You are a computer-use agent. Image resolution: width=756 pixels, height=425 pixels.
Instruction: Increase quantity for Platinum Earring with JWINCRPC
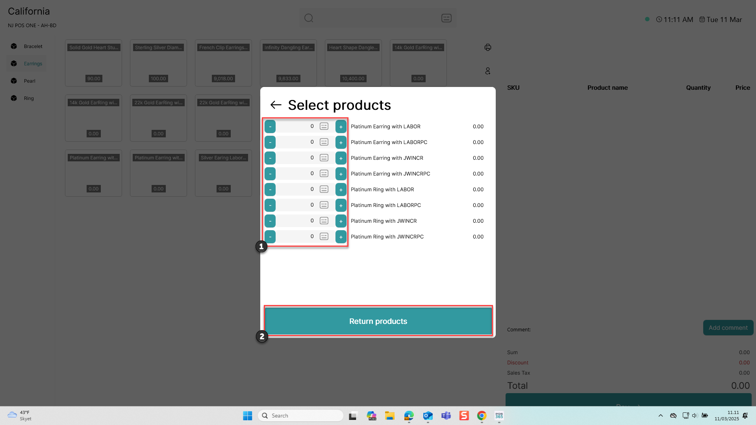coord(341,174)
